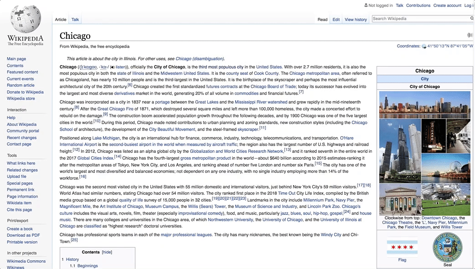Open the Chicago Theatre photo
This screenshot has height=269, width=475.
[434, 136]
